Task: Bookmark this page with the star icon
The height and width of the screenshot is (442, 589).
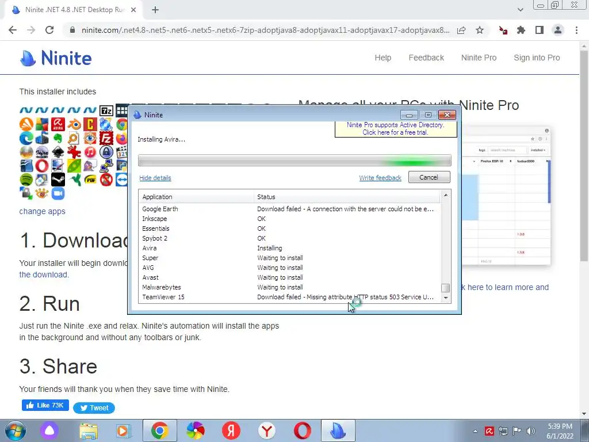Action: 480,30
